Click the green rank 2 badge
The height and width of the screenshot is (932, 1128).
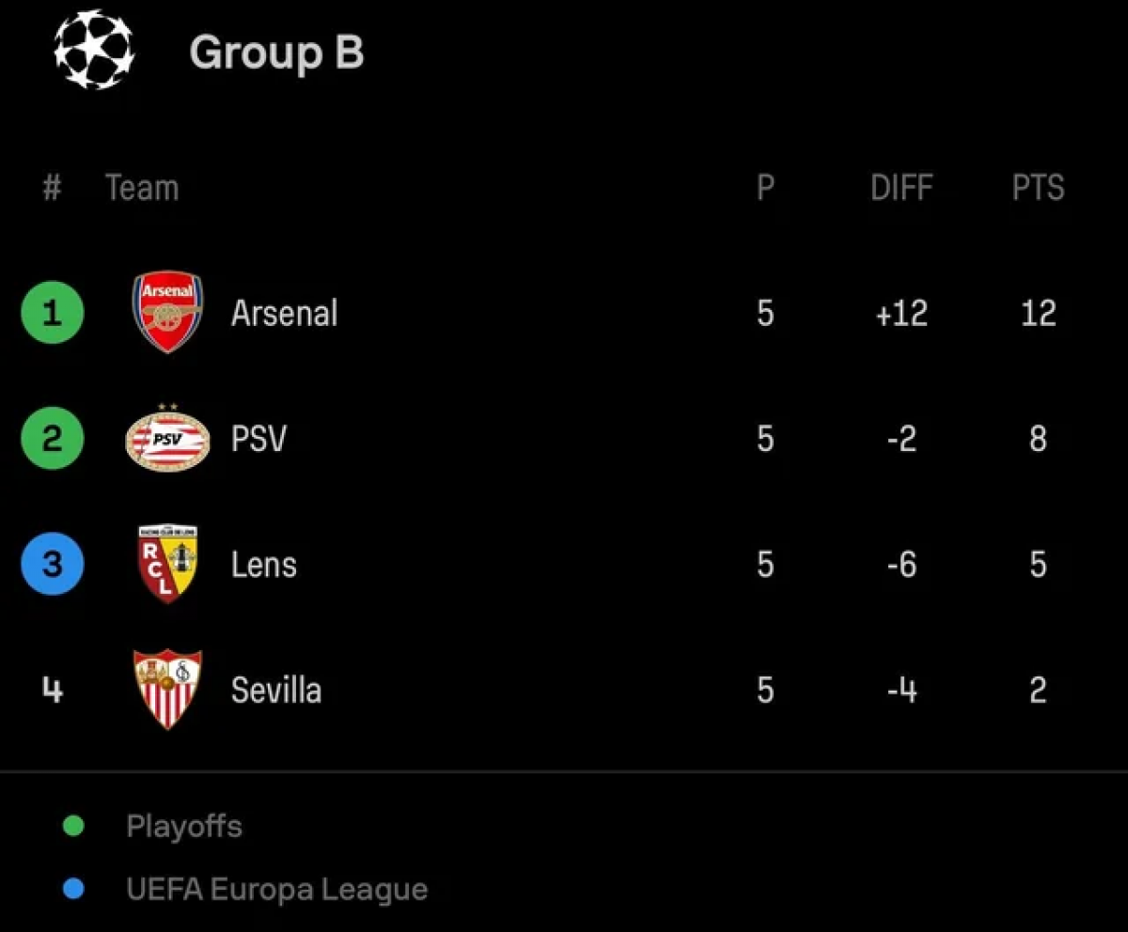[53, 438]
